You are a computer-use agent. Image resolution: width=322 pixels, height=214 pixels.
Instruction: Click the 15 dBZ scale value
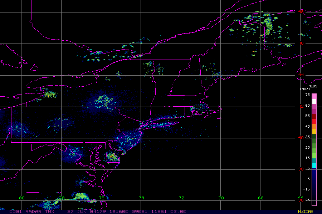point(307,158)
